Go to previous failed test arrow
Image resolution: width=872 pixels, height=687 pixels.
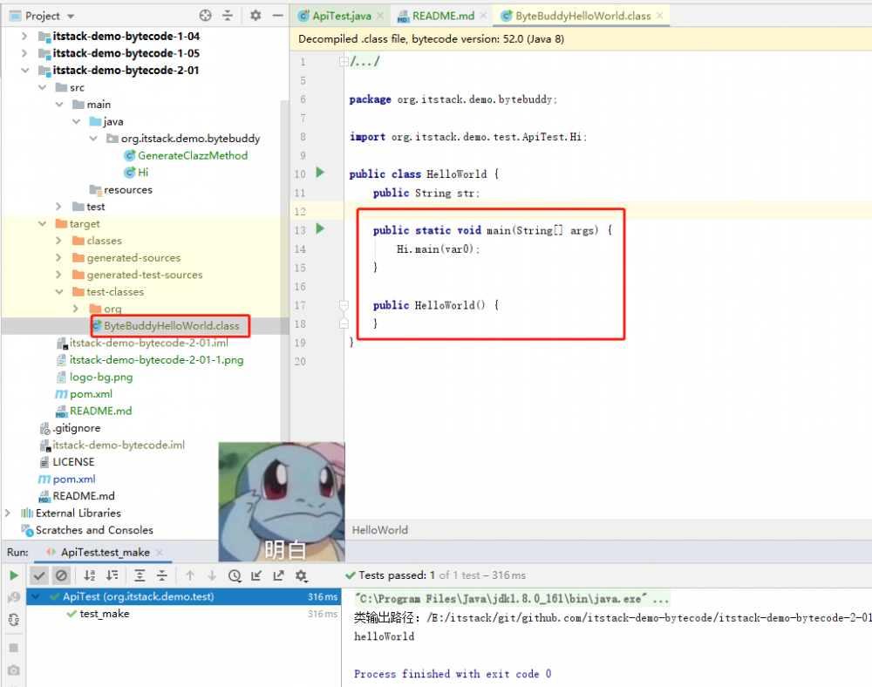click(x=189, y=575)
